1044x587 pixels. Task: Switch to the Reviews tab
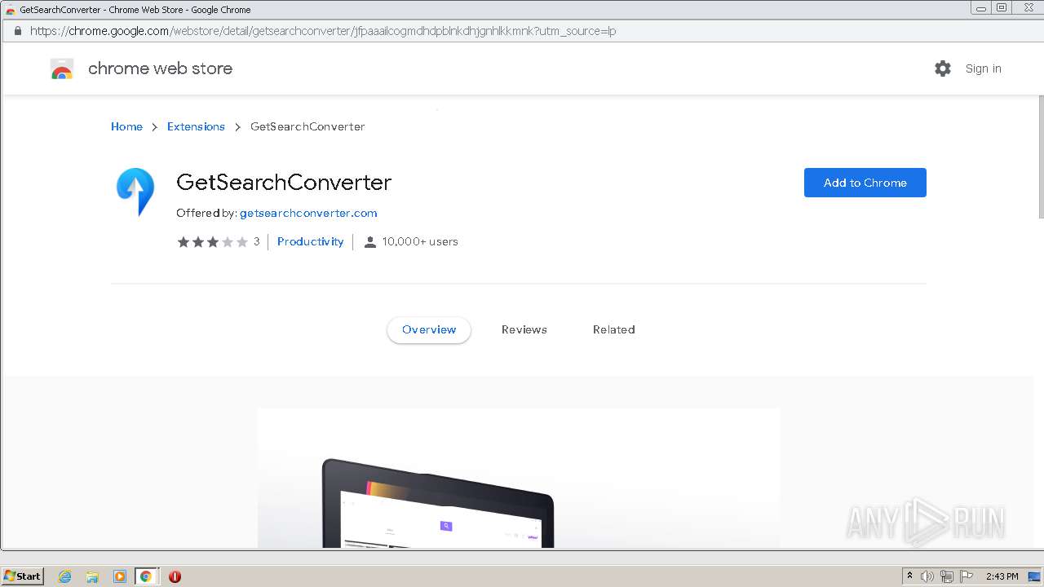(x=524, y=330)
